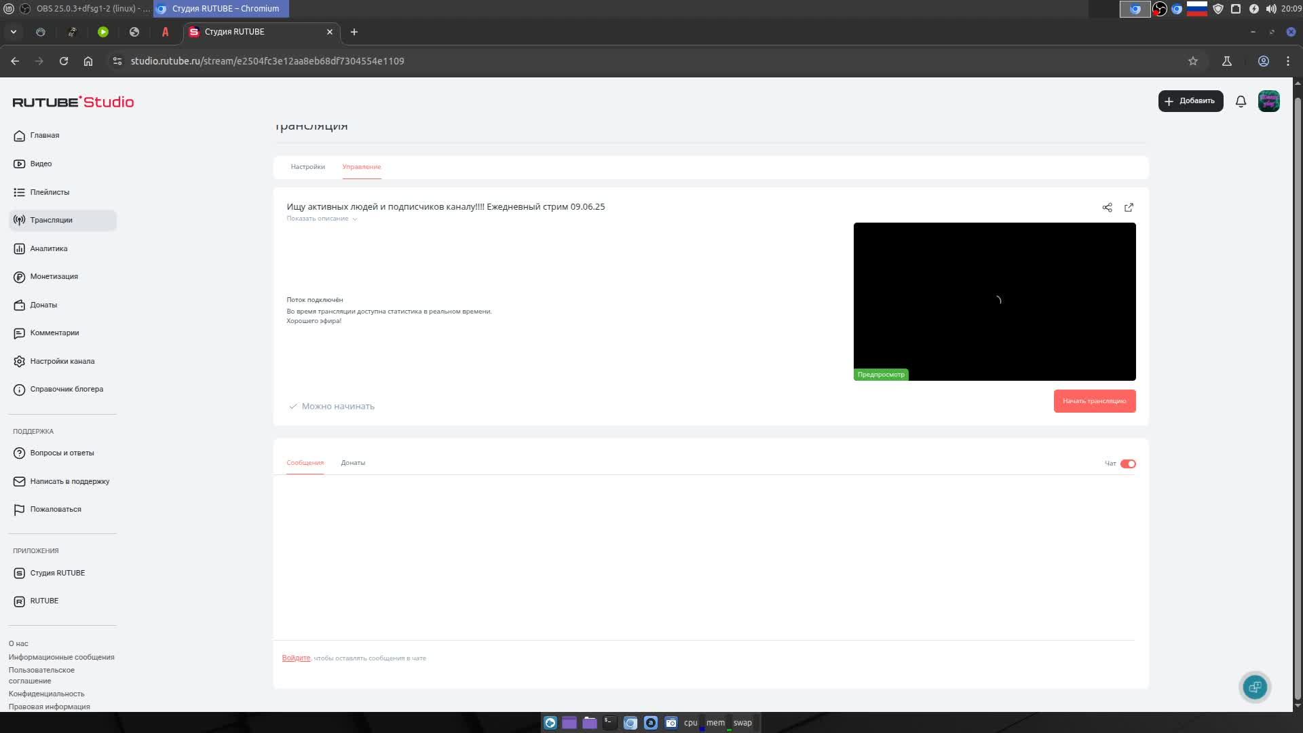The height and width of the screenshot is (733, 1303).
Task: Open О нас footer link
Action: 18,643
